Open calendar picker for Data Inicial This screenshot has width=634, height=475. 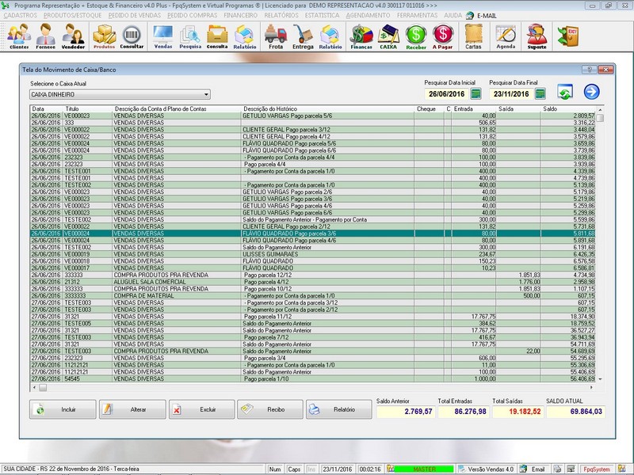[475, 94]
